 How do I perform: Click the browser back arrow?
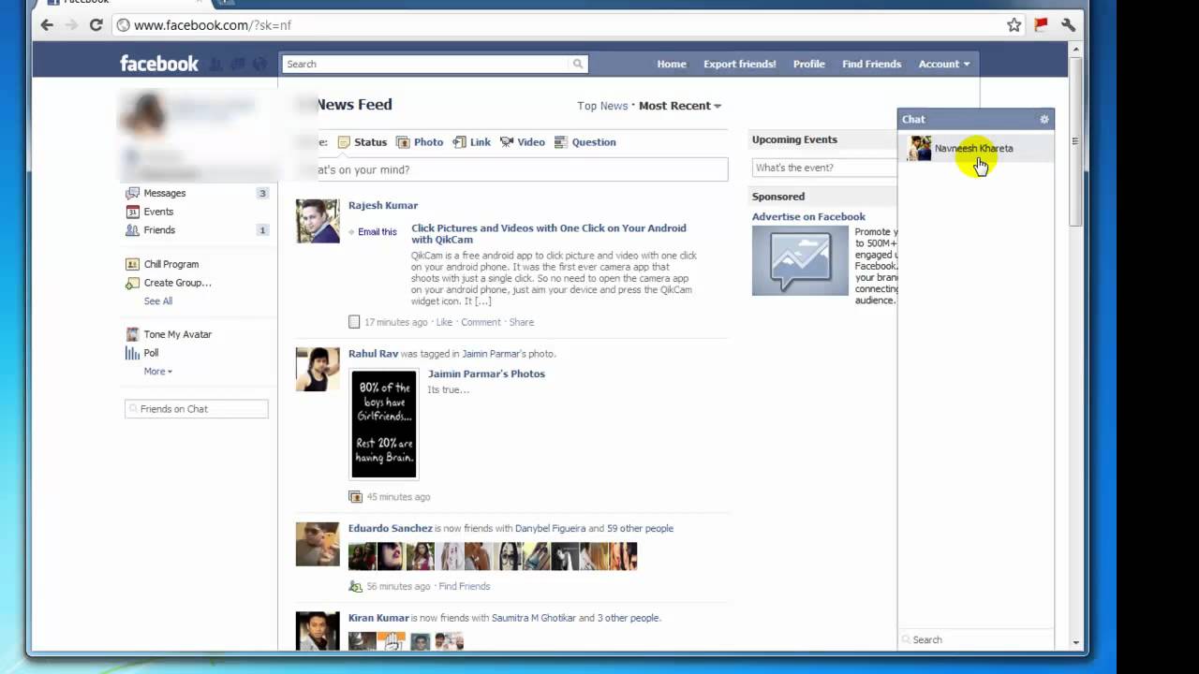[47, 25]
